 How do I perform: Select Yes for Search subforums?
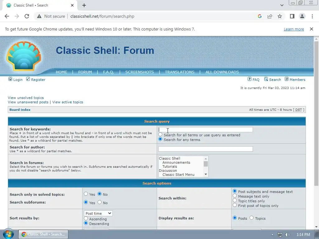pyautogui.click(x=86, y=202)
